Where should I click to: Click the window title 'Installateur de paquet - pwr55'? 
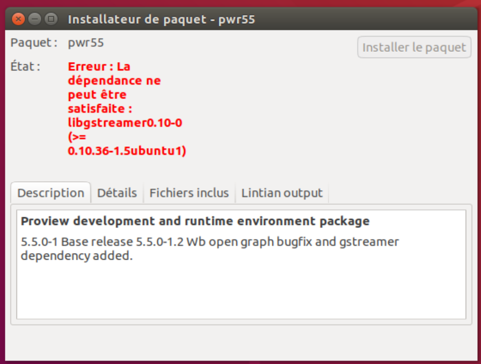point(161,19)
